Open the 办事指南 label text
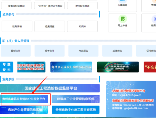 click(122, 5)
